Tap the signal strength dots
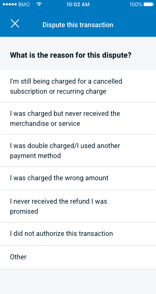 click(10, 5)
